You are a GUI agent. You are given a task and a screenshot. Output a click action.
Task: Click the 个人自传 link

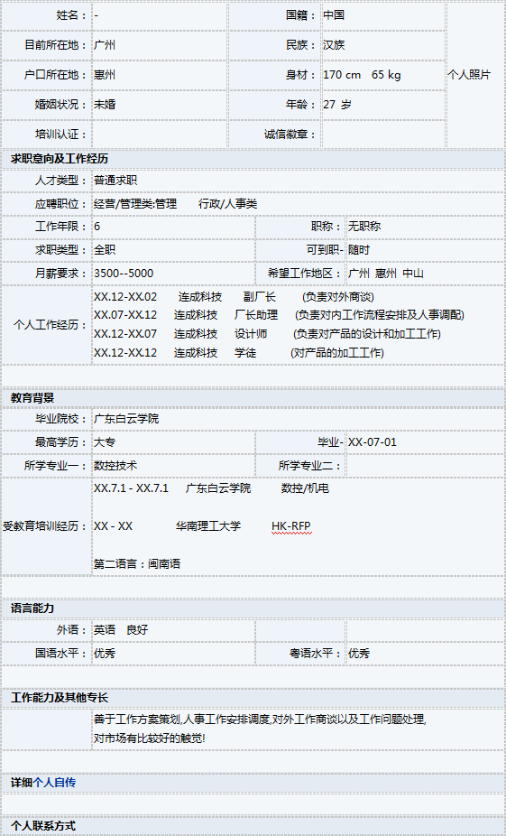(54, 782)
